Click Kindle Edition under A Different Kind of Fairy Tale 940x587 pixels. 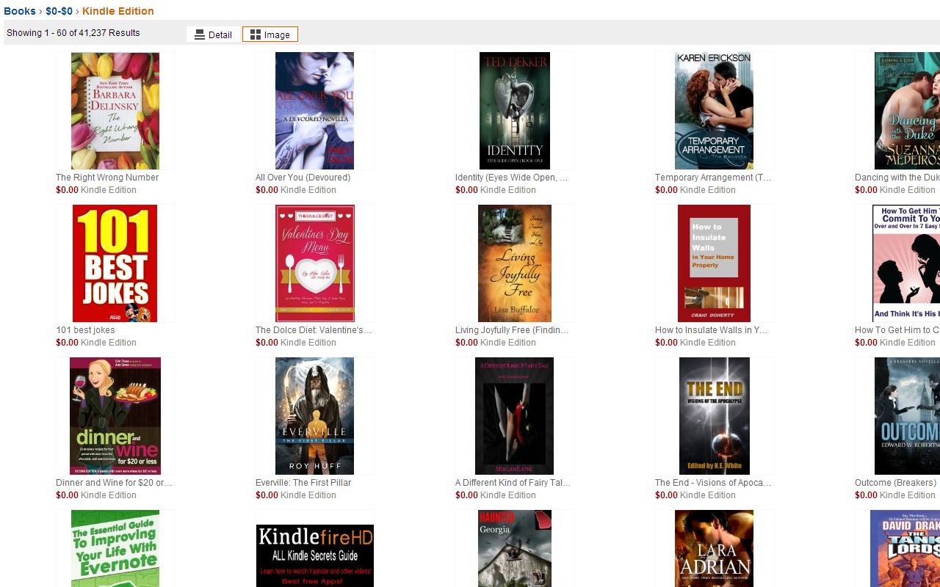[x=508, y=495]
